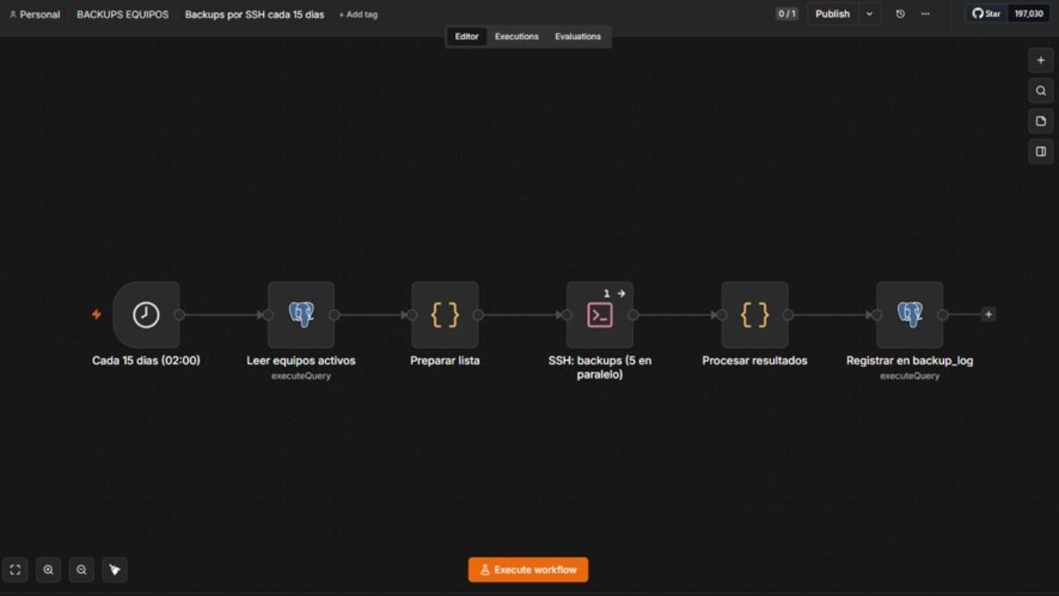Open the canvas search tool
Image resolution: width=1059 pixels, height=596 pixels.
point(1041,91)
